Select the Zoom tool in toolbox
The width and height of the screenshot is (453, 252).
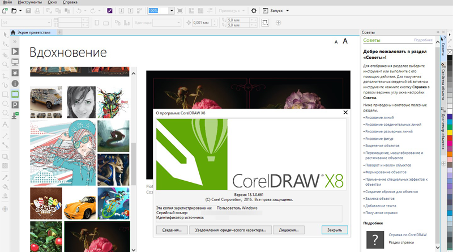(5, 65)
